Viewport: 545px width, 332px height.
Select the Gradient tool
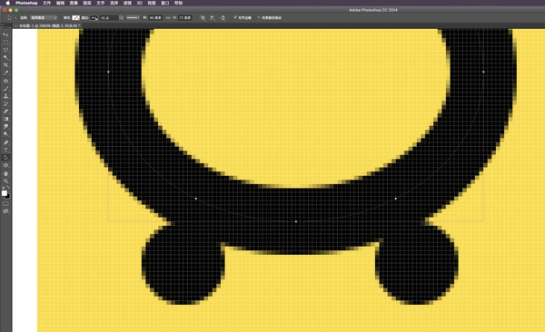click(x=6, y=119)
